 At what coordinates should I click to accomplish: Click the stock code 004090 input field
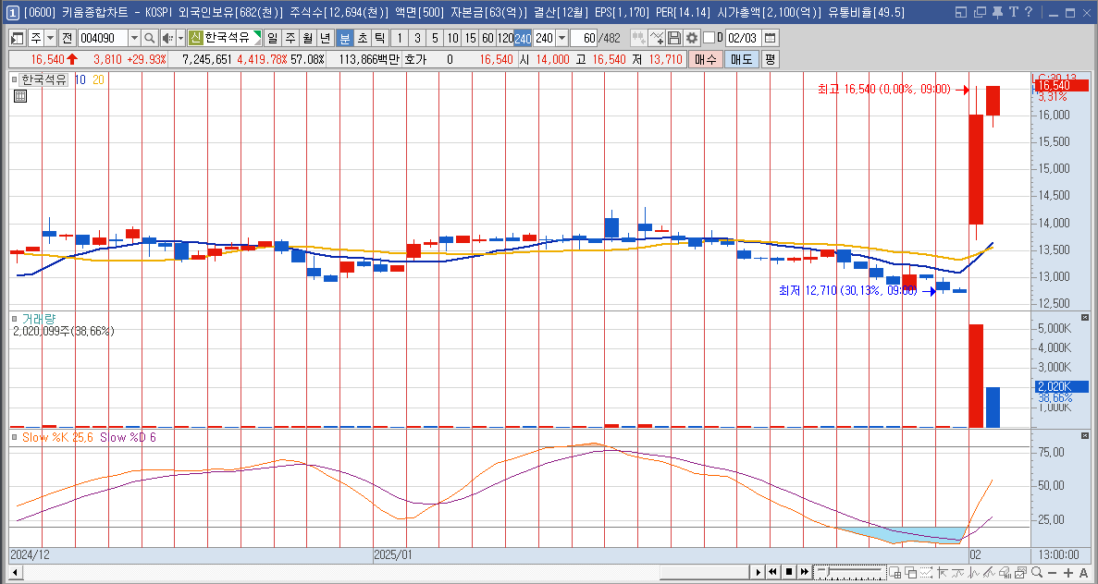(x=103, y=38)
